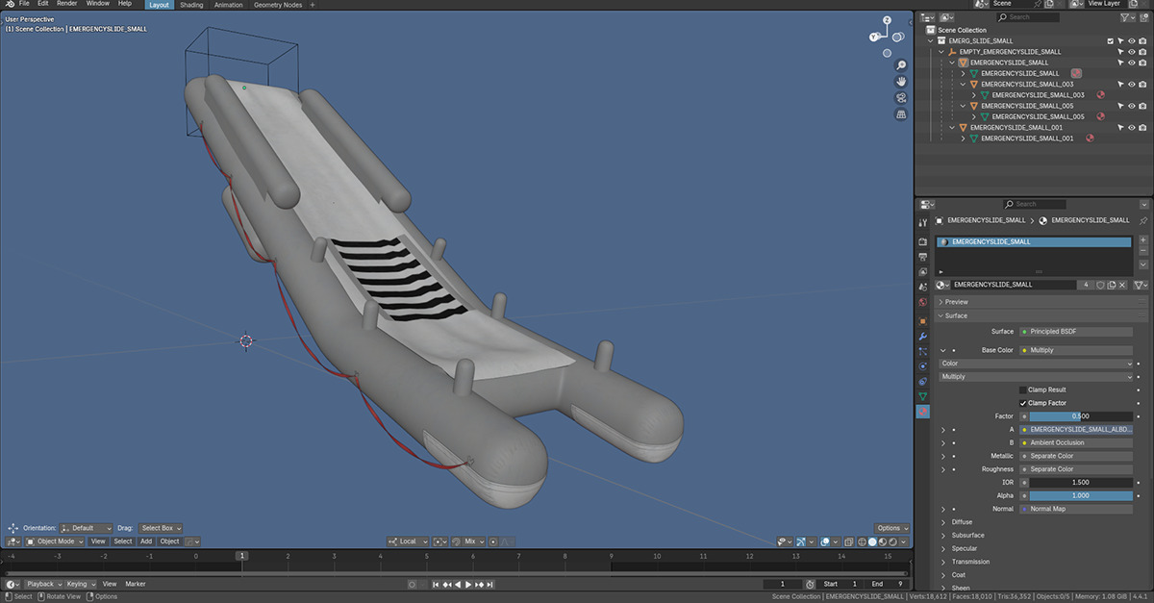Remove material slot with minus button

pos(1144,253)
